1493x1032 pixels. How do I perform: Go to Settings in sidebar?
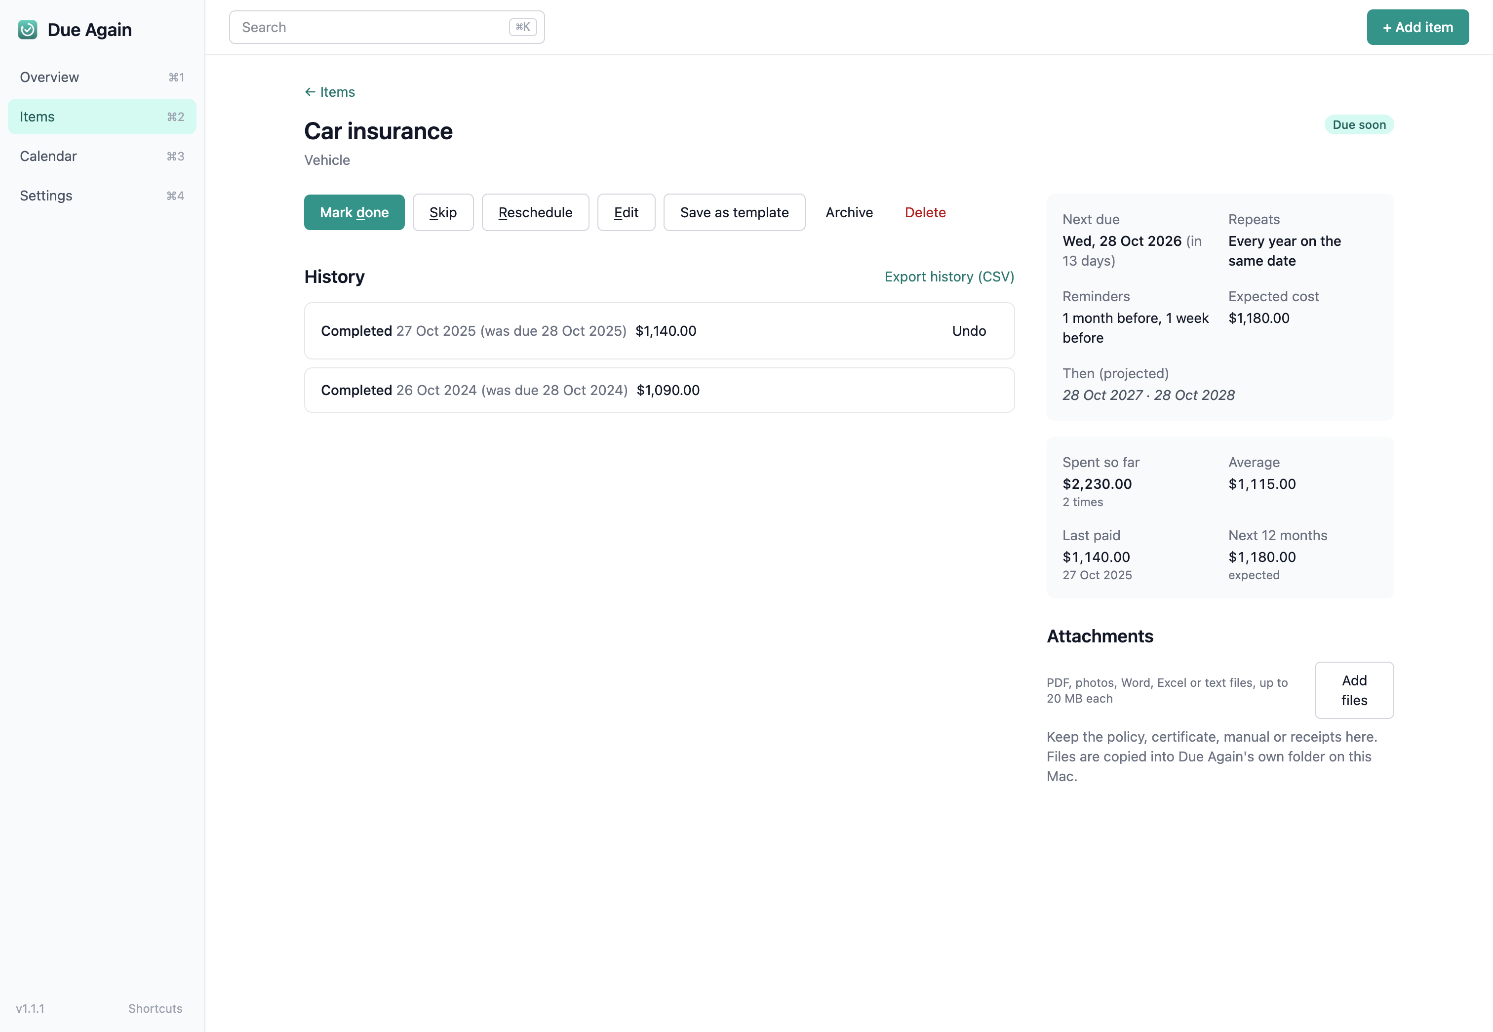click(102, 196)
